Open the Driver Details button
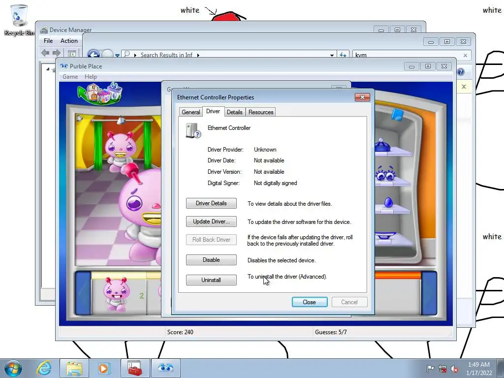The width and height of the screenshot is (504, 378). tap(211, 203)
